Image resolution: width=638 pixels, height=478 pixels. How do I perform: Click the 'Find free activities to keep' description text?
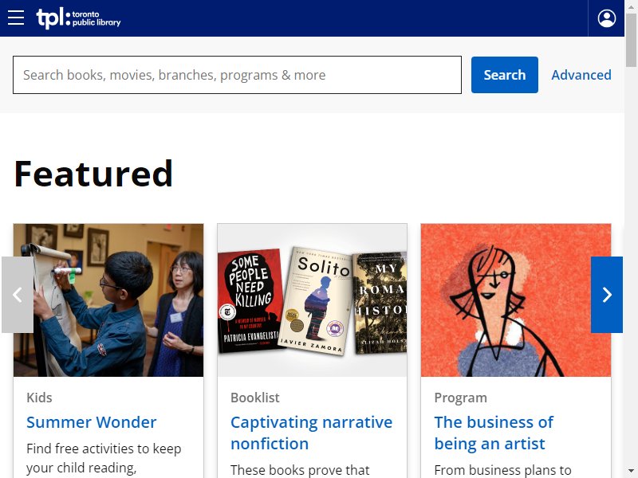point(104,449)
